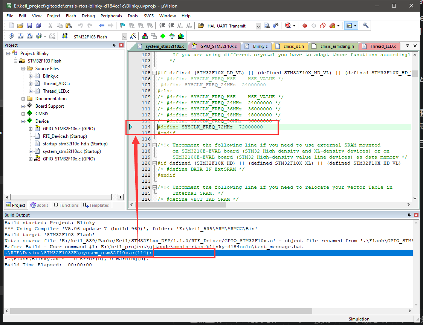
Task: Toggle bookmark flag icon in toolbar
Action: 122,26
